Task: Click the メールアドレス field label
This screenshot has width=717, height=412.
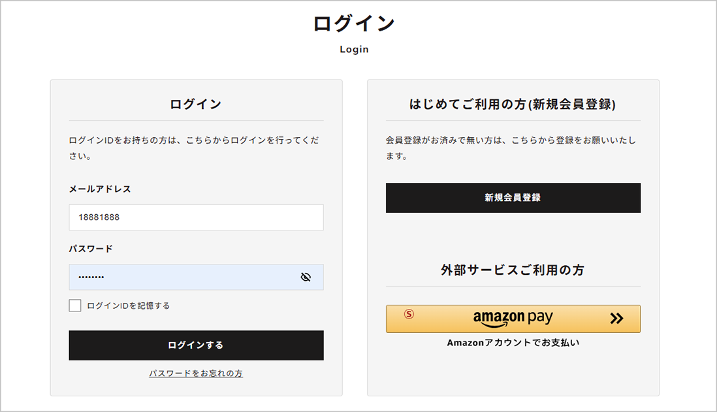Action: [100, 189]
